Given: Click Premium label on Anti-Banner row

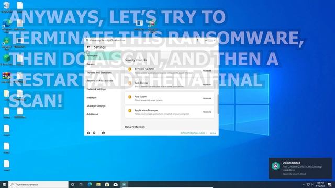Looking at the screenshot, I should coord(207,85).
